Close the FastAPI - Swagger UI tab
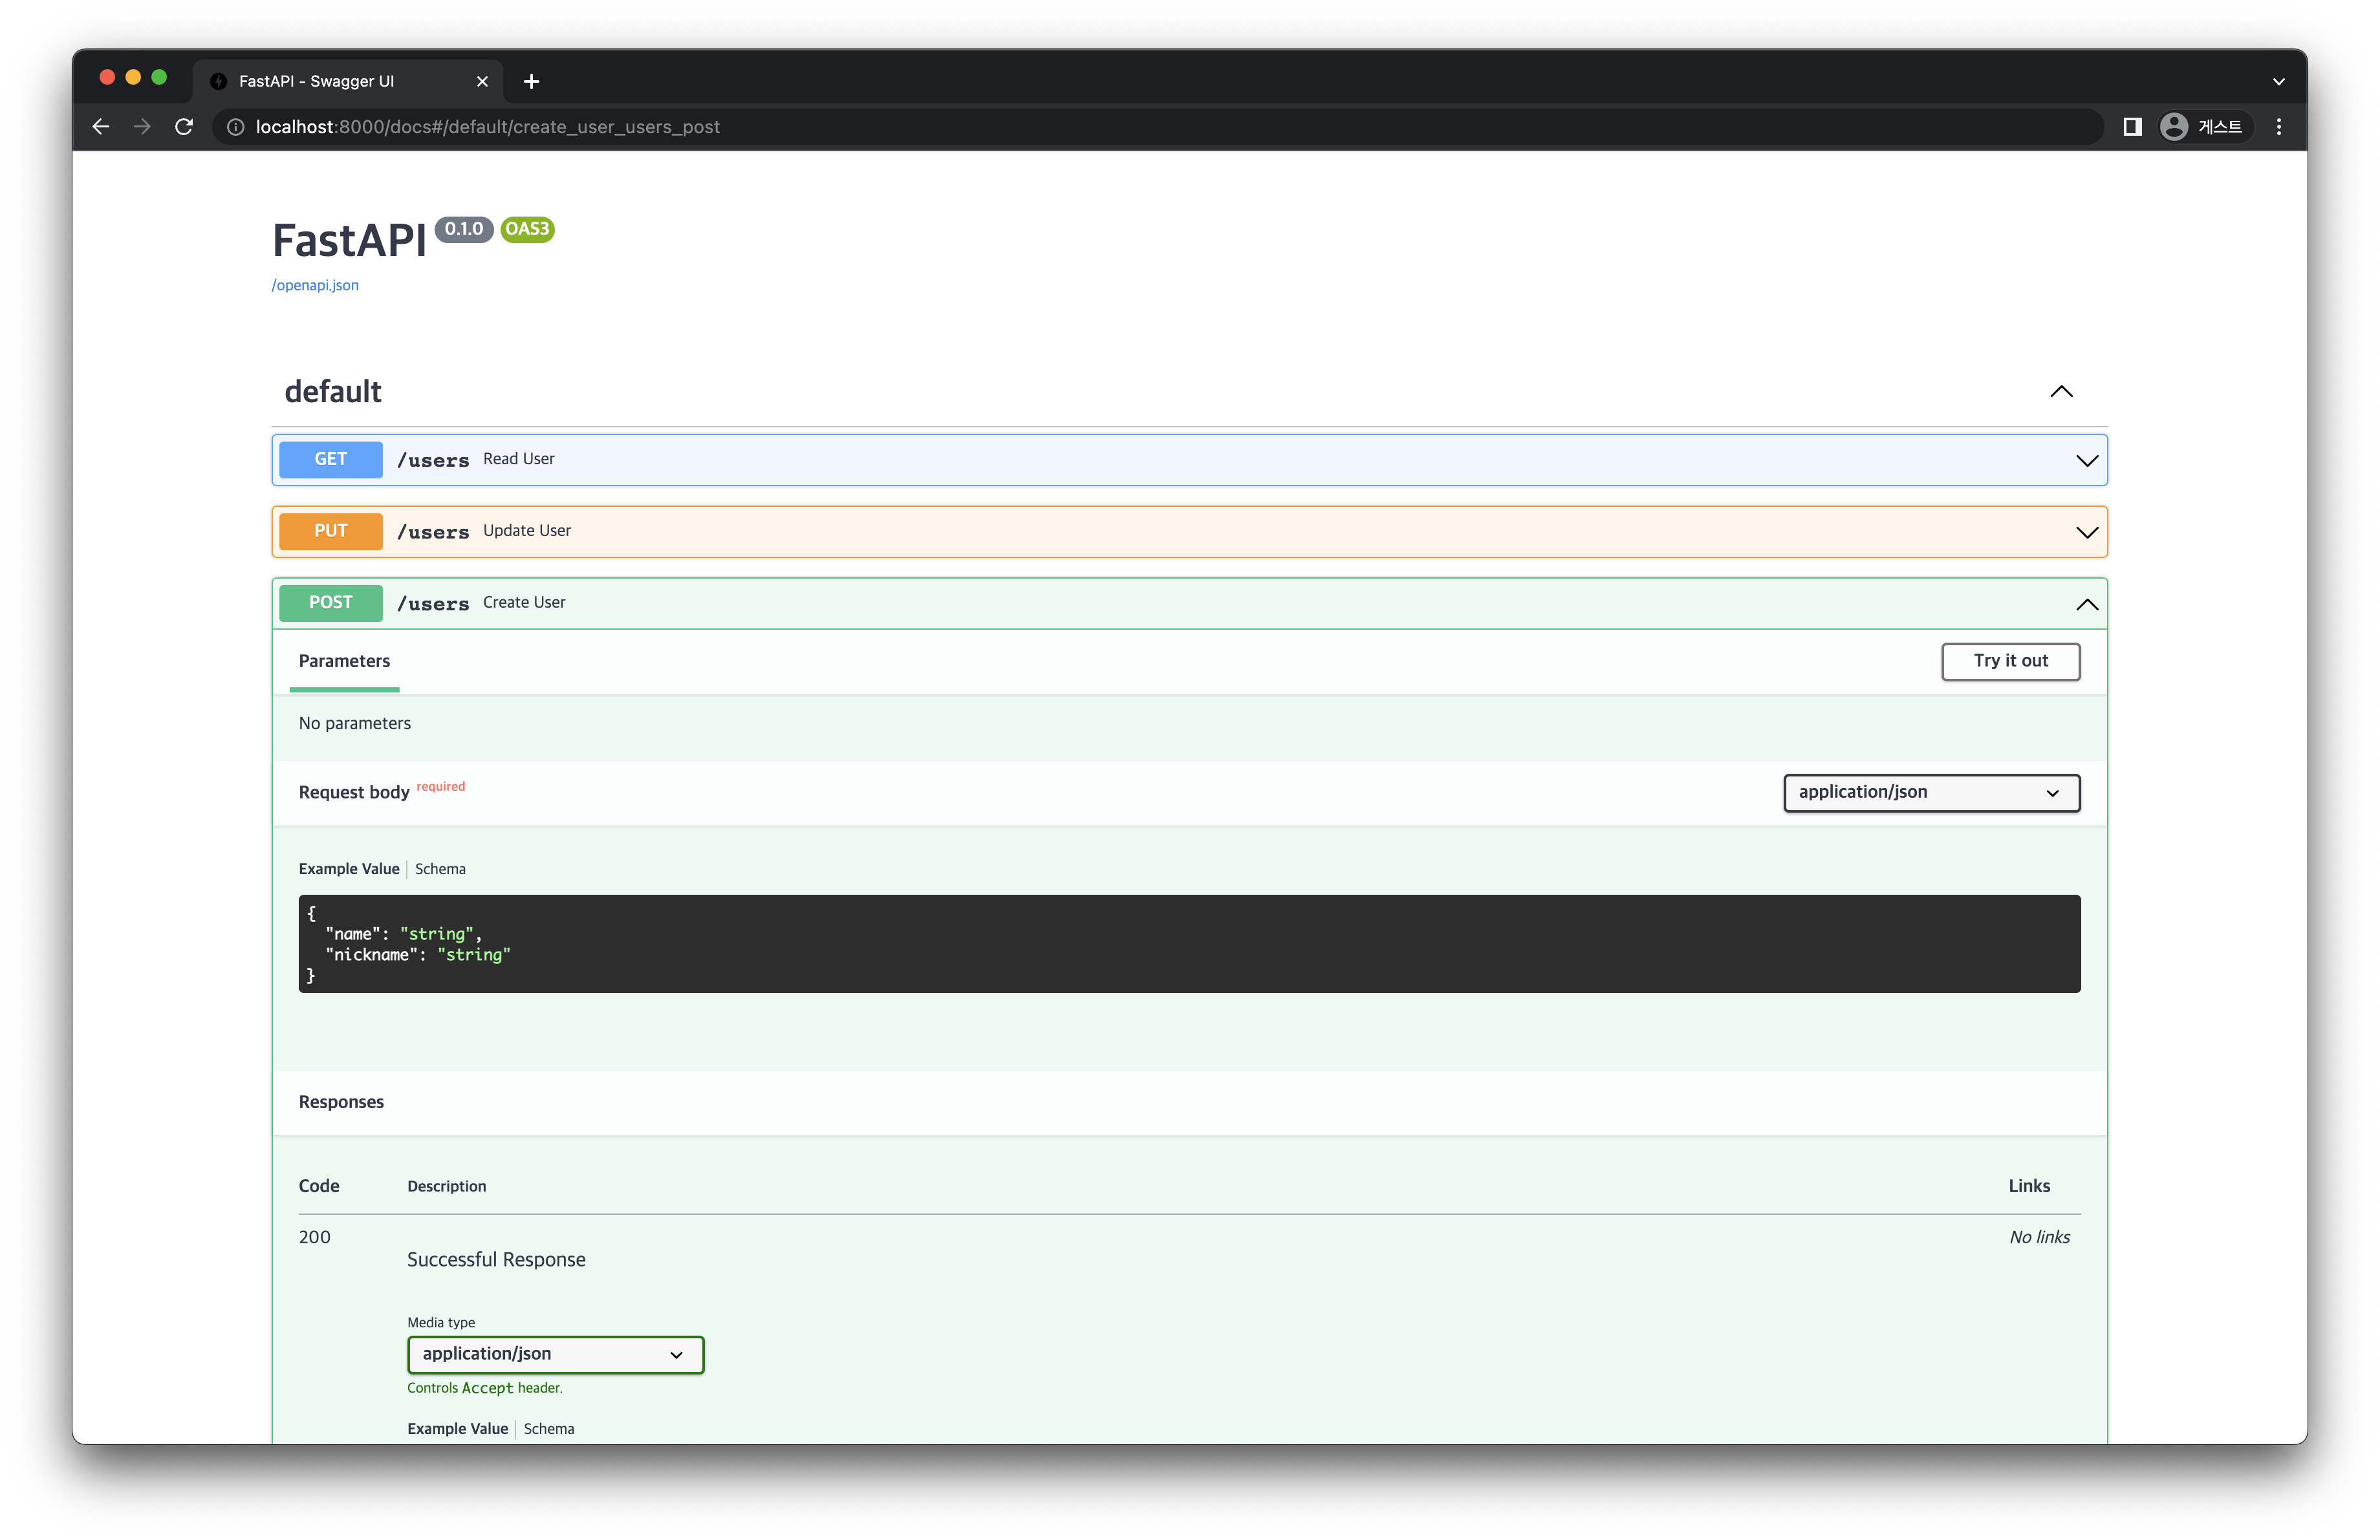Viewport: 2380px width, 1540px height. [x=482, y=81]
